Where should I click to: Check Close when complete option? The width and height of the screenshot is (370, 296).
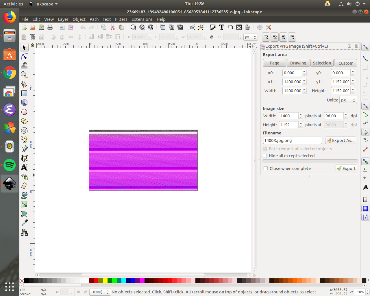click(x=266, y=169)
